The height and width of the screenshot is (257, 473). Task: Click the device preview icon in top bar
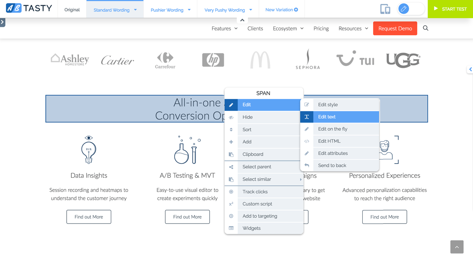385,9
